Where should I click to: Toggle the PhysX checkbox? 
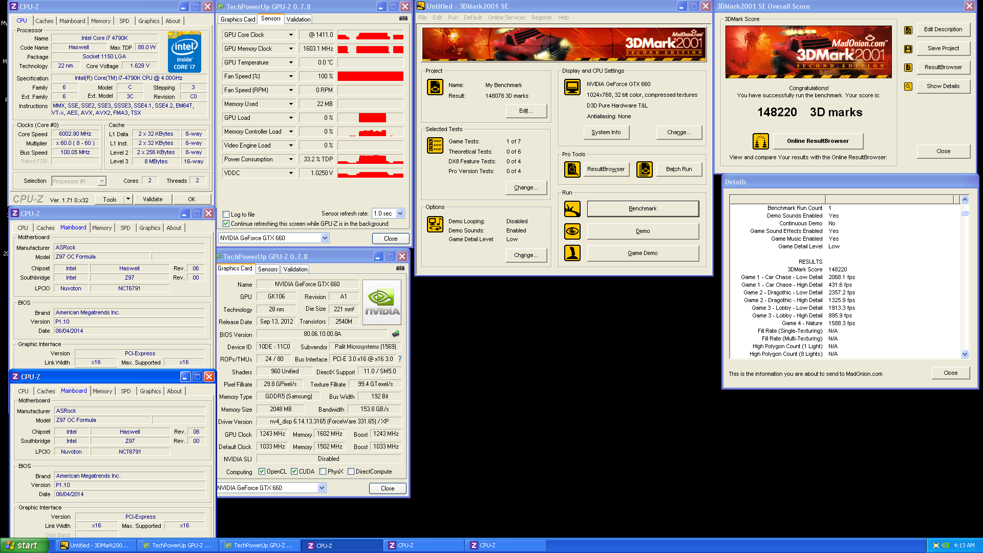point(323,472)
